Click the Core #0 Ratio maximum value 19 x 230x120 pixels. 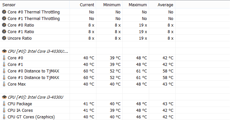click(x=143, y=25)
